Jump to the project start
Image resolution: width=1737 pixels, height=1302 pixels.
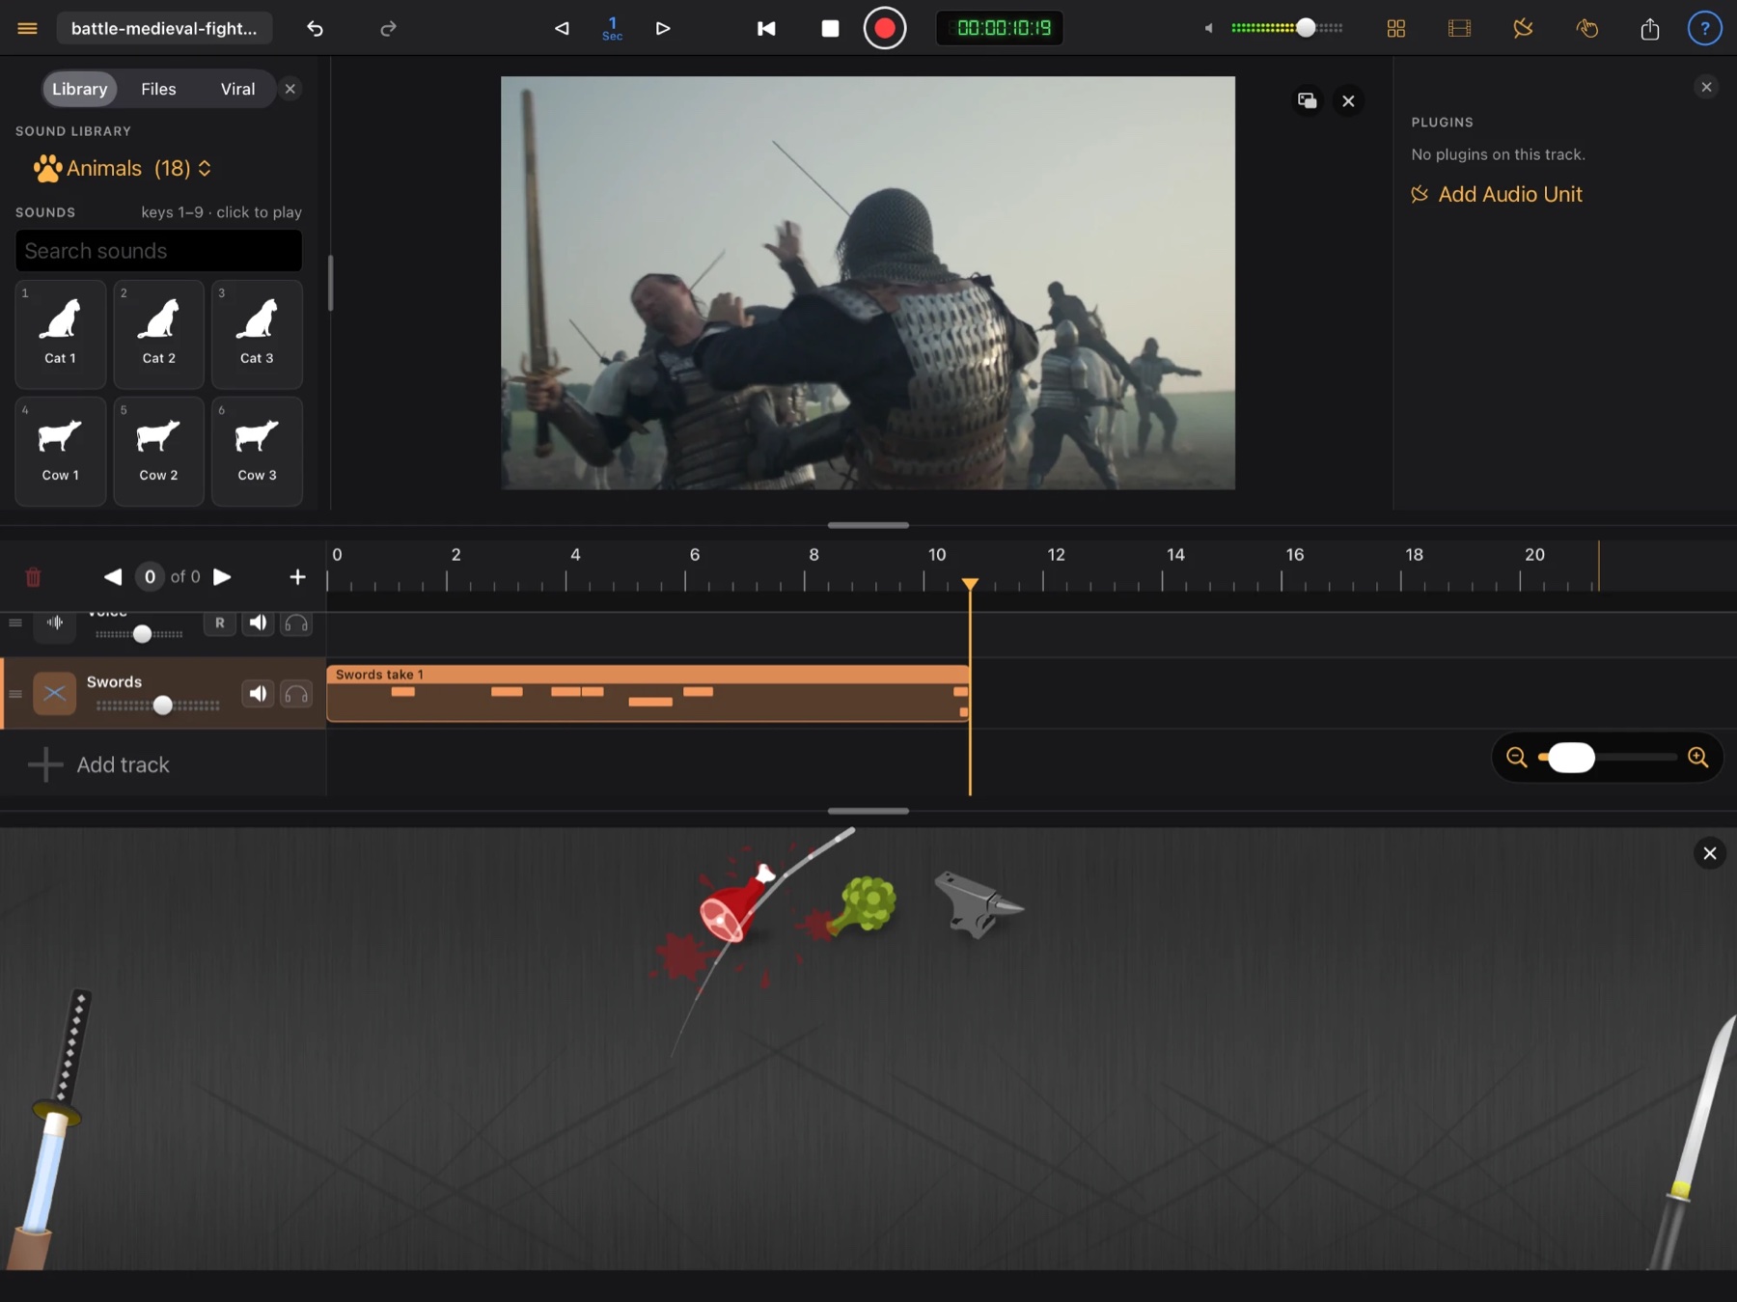pos(766,28)
